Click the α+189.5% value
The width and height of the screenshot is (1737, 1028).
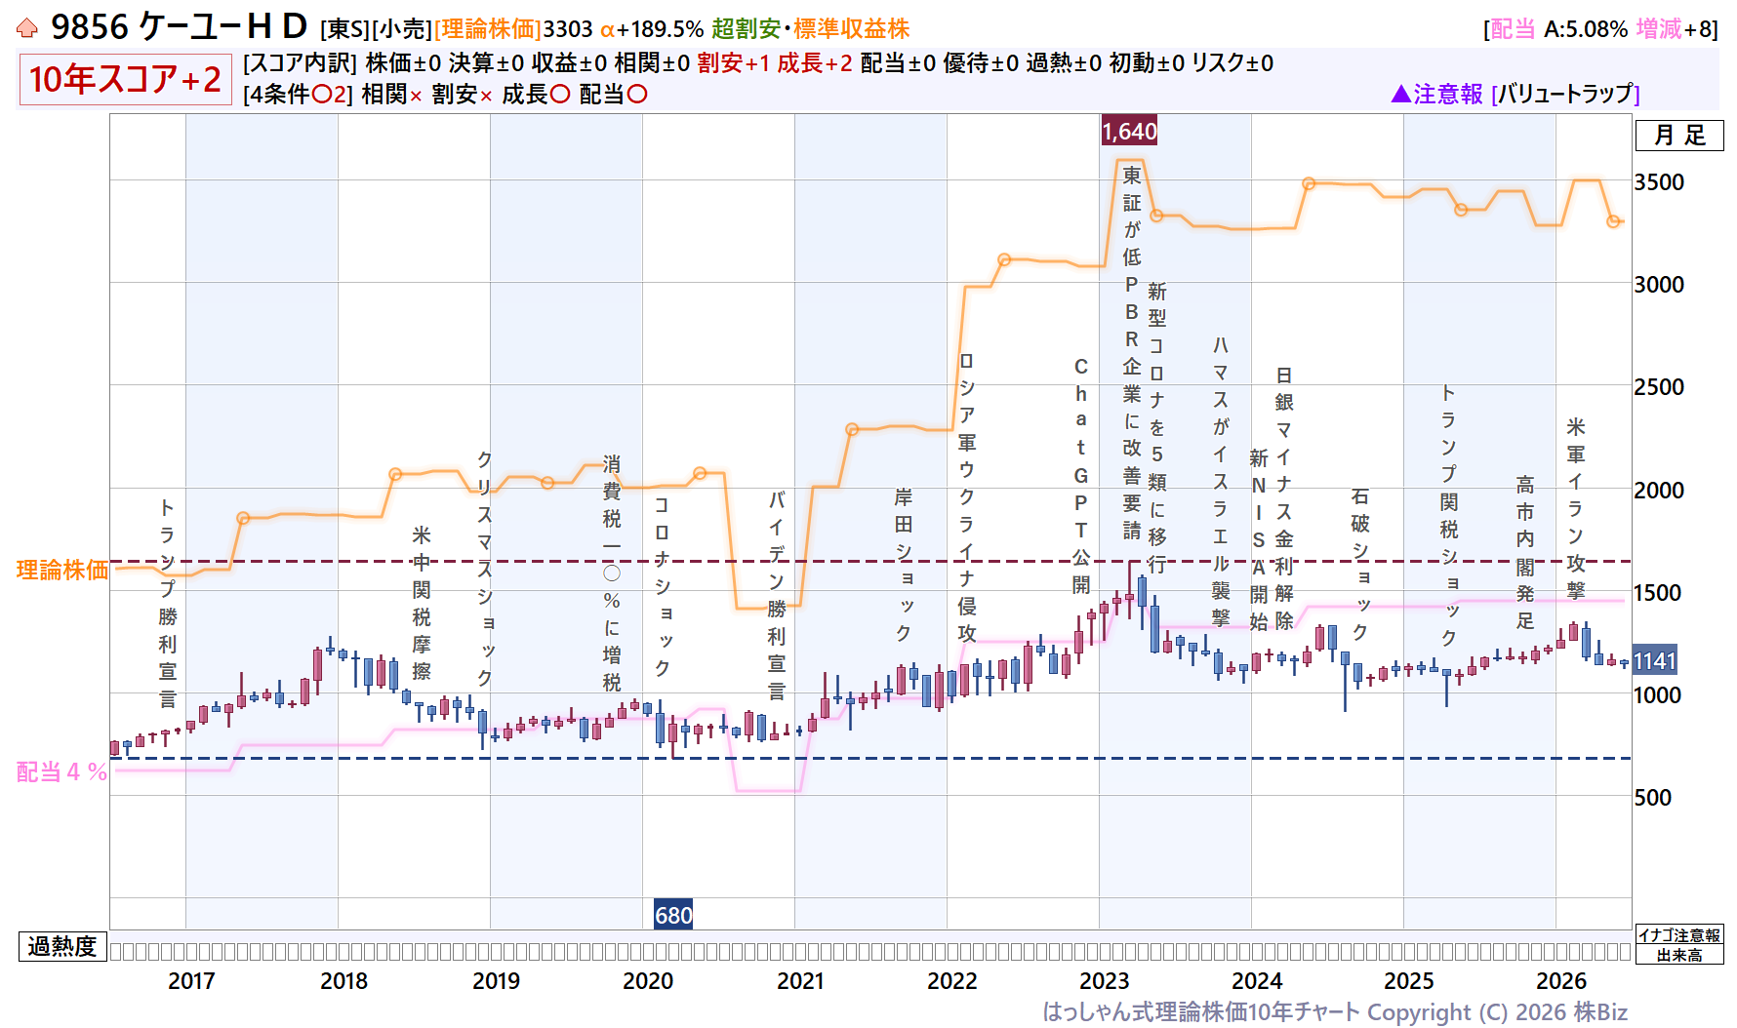pyautogui.click(x=652, y=29)
